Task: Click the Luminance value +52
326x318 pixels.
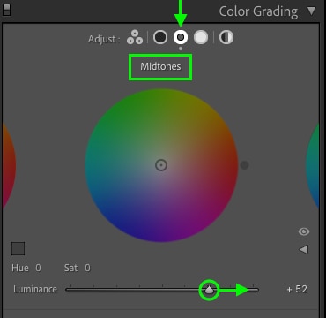Action: (x=297, y=290)
